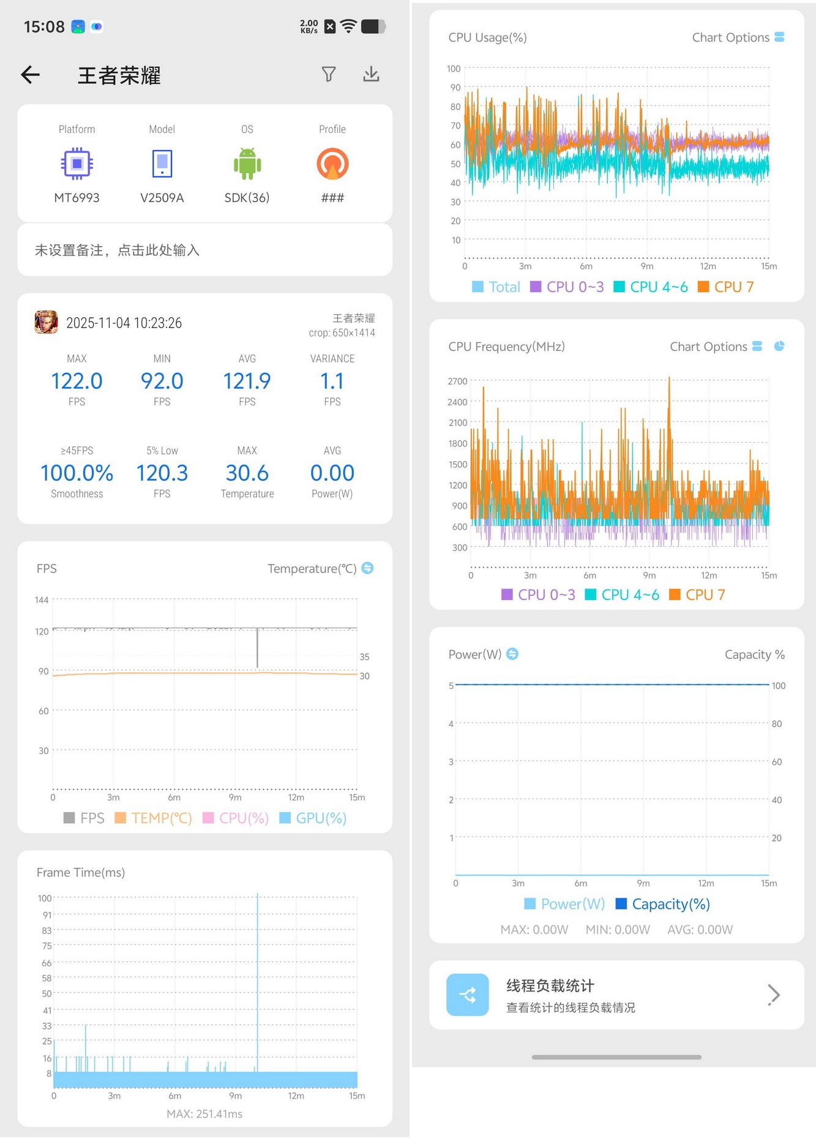816x1139 pixels.
Task: Tap the 30.6 max Temperature value
Action: point(247,473)
